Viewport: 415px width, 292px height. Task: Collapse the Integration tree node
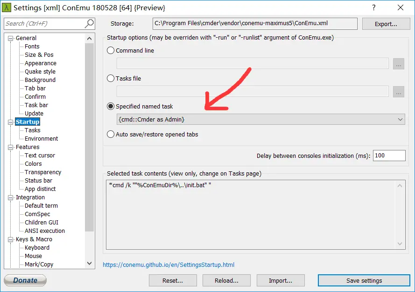tap(11, 197)
